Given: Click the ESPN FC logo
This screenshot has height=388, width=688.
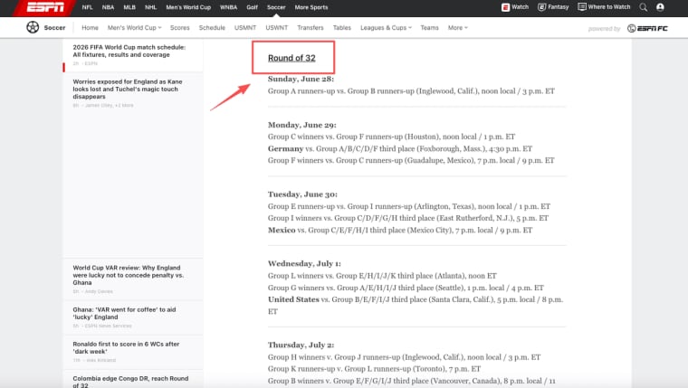Looking at the screenshot, I should (647, 29).
